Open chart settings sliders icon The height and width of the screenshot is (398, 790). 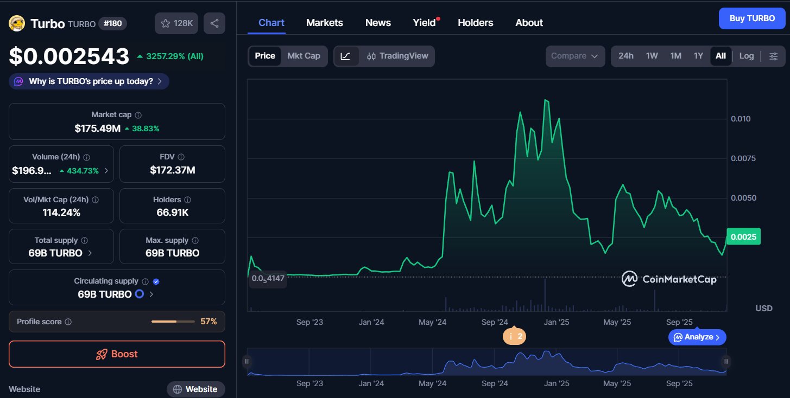[774, 56]
